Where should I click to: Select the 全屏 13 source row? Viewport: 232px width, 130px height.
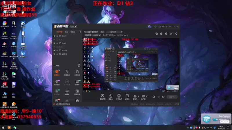tap(67, 54)
